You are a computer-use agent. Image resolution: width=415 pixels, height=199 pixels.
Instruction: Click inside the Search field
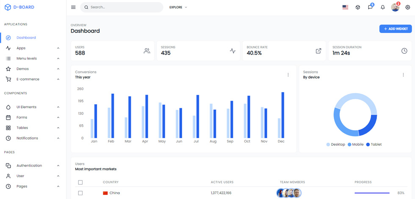point(122,7)
